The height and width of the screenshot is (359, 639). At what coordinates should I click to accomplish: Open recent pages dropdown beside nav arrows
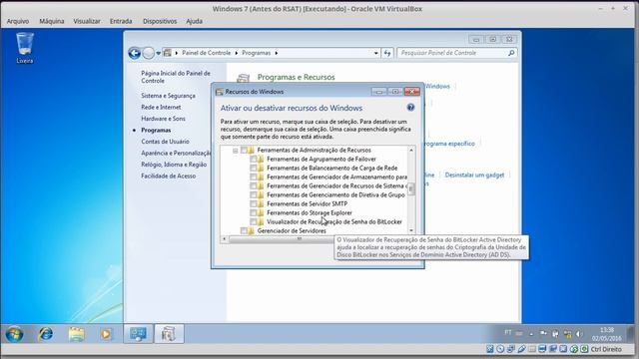pos(158,53)
